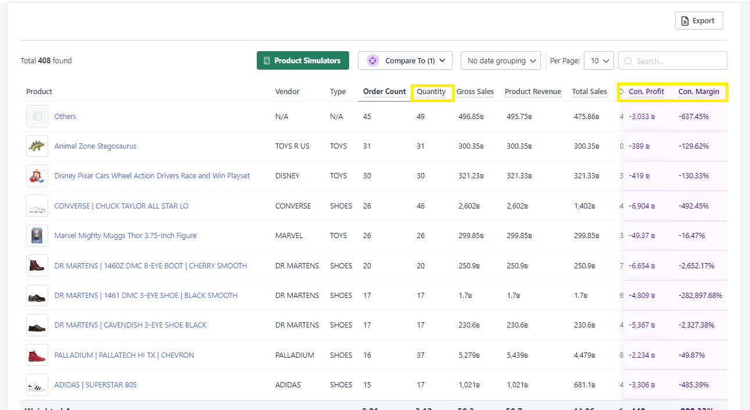Open Product Simulators

(x=303, y=60)
